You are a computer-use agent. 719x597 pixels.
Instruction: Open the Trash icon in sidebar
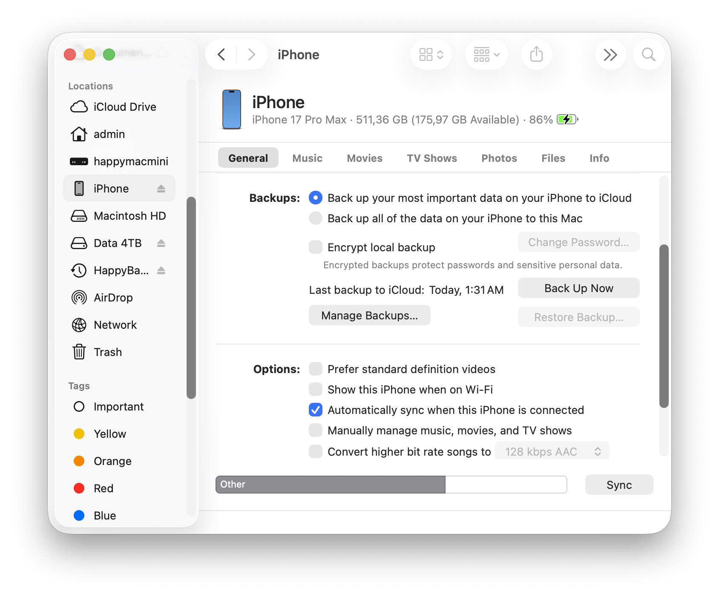[x=79, y=352]
